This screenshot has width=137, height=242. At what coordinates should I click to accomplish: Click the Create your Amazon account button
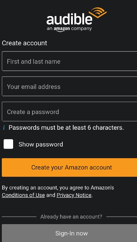pyautogui.click(x=70, y=167)
